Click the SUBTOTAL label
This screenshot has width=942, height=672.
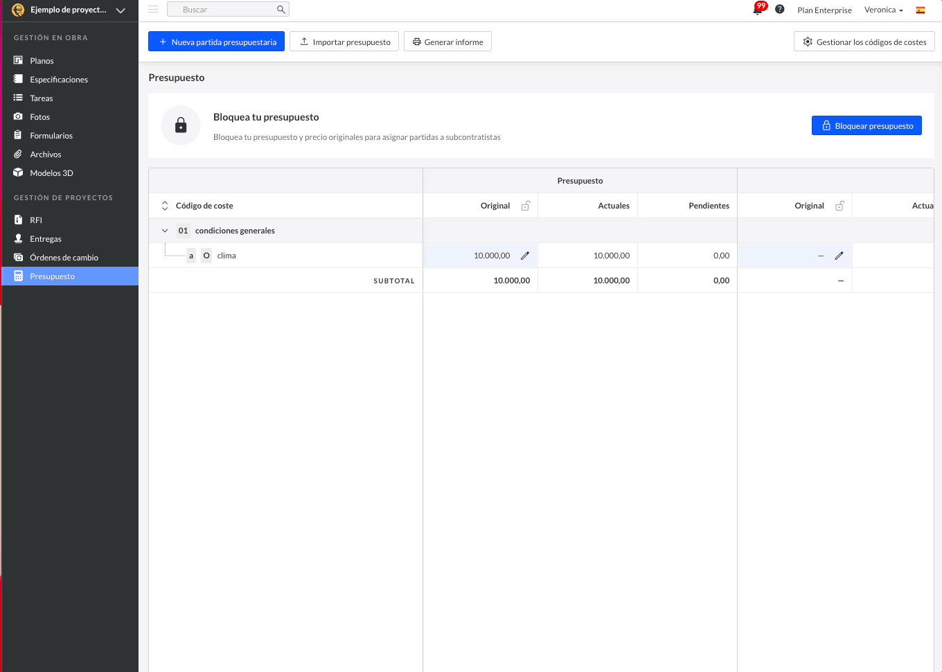point(394,281)
